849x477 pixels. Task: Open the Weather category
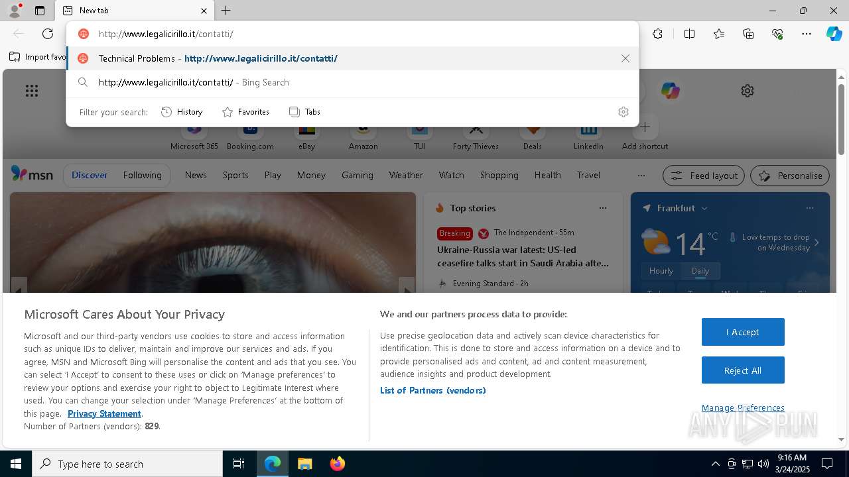406,175
